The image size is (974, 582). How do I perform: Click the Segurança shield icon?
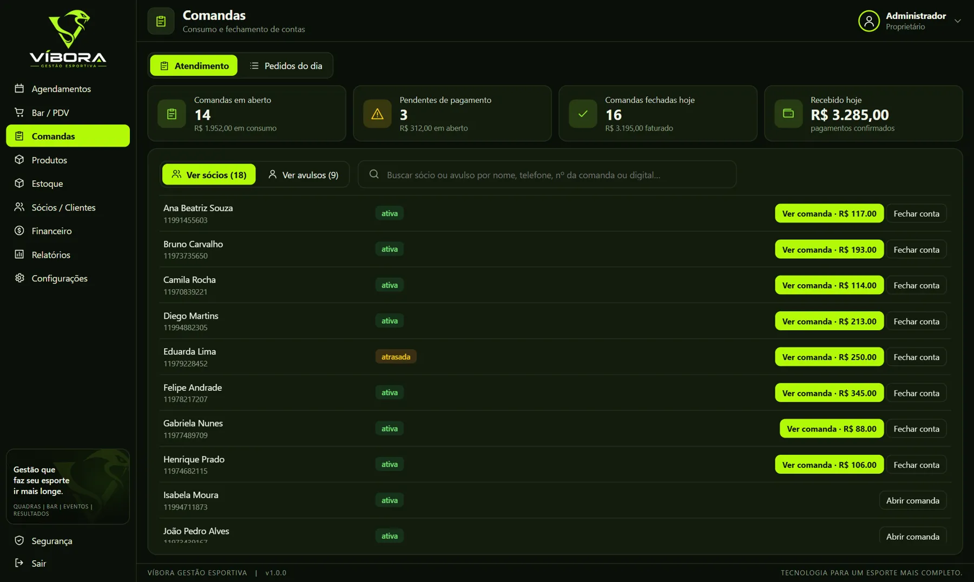(19, 540)
